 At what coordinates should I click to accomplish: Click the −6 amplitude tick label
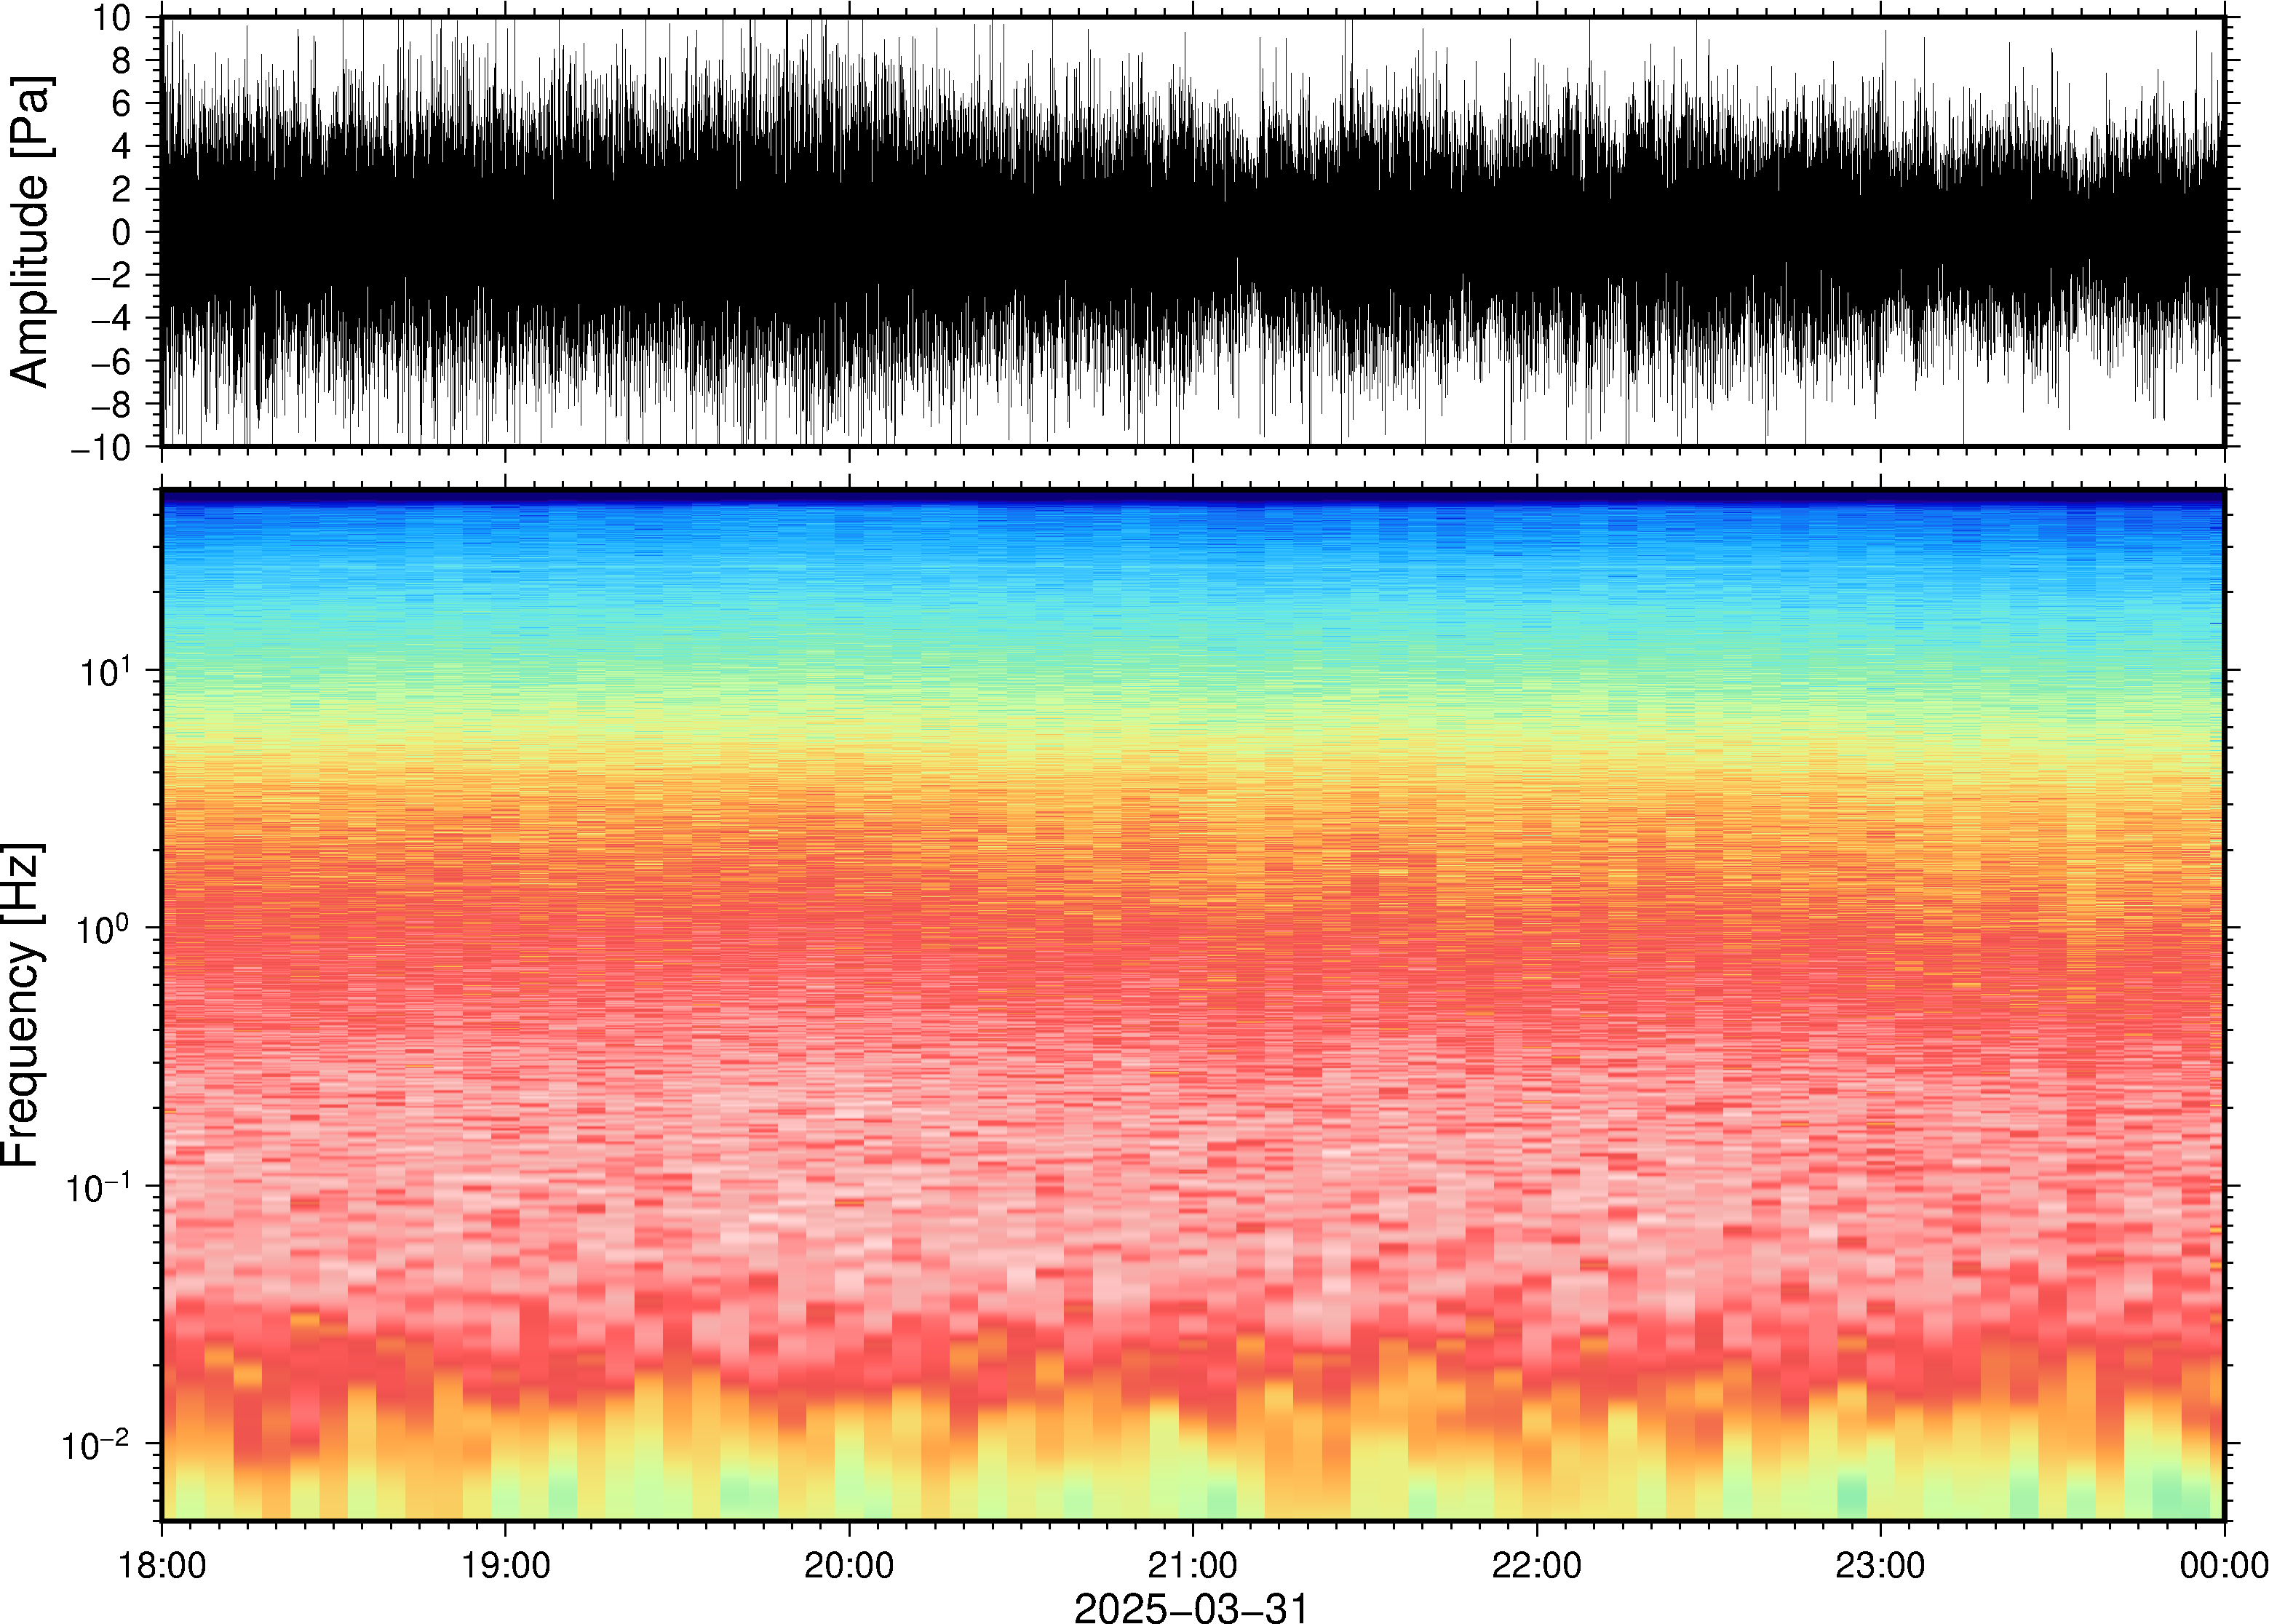111,361
